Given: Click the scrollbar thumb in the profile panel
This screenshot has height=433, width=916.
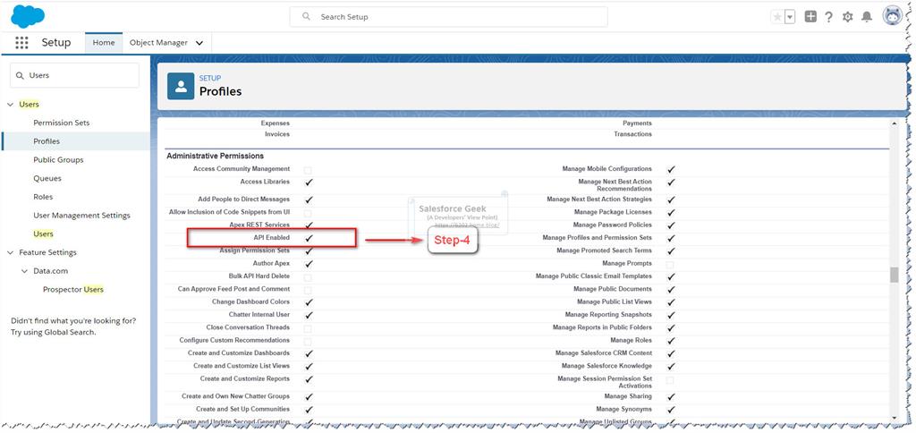Looking at the screenshot, I should pos(895,276).
